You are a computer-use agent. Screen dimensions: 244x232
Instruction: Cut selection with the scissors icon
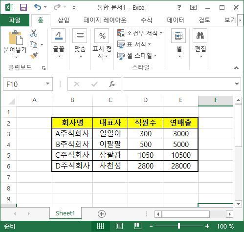point(34,33)
